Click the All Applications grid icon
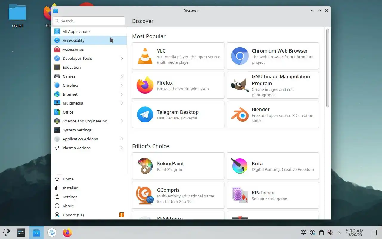 pyautogui.click(x=57, y=31)
